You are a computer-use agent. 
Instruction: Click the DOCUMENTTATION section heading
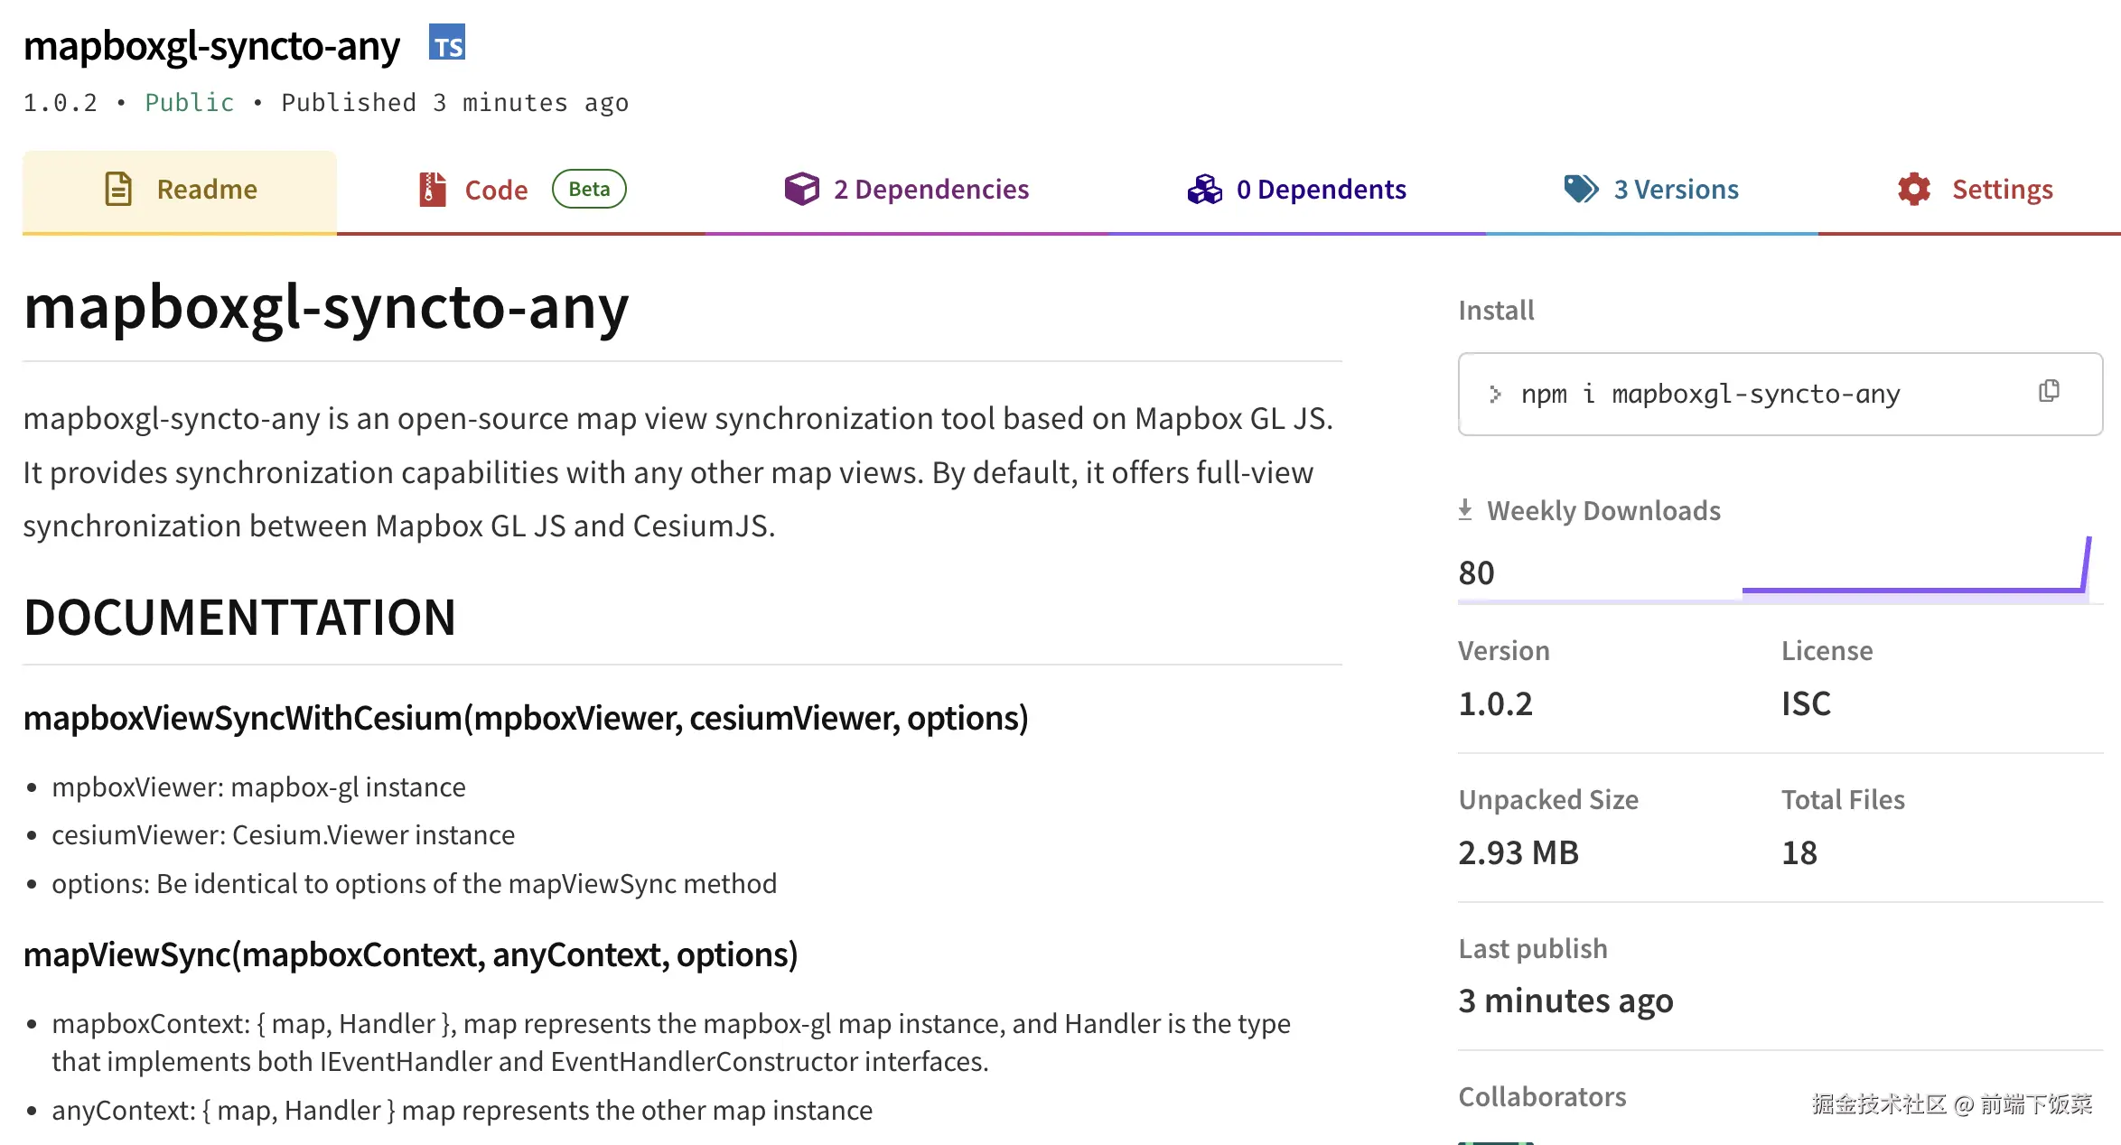(240, 618)
